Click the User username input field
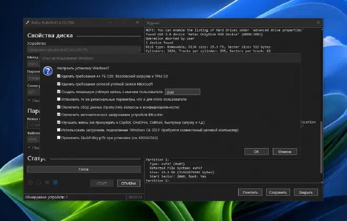Image resolution: width=347 pixels, height=221 pixels. coord(182,92)
